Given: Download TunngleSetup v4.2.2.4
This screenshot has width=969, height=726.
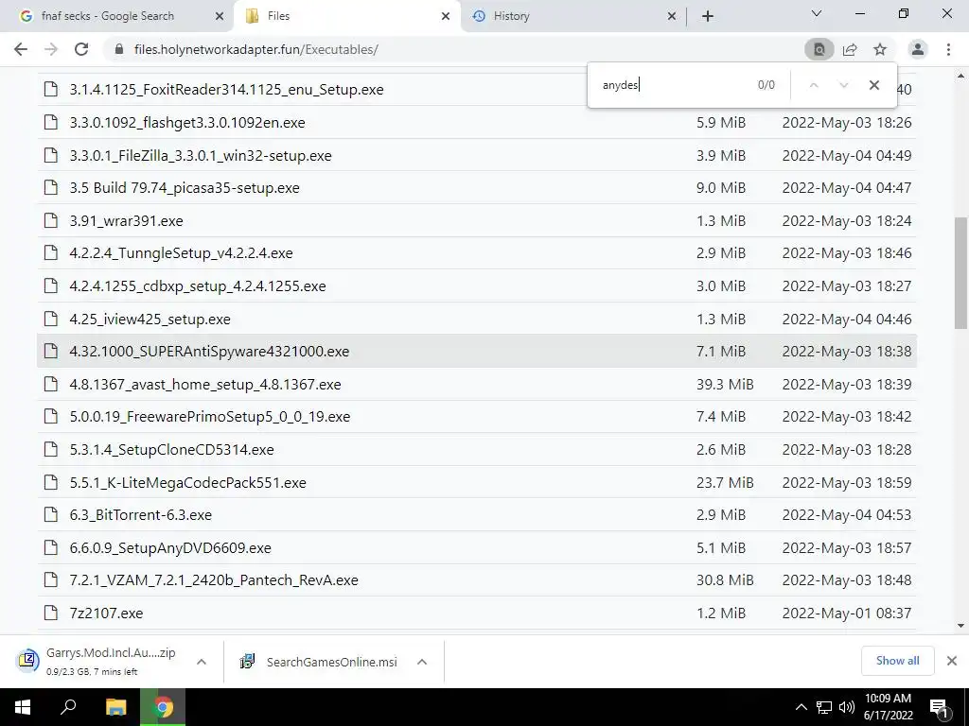Looking at the screenshot, I should pyautogui.click(x=181, y=253).
